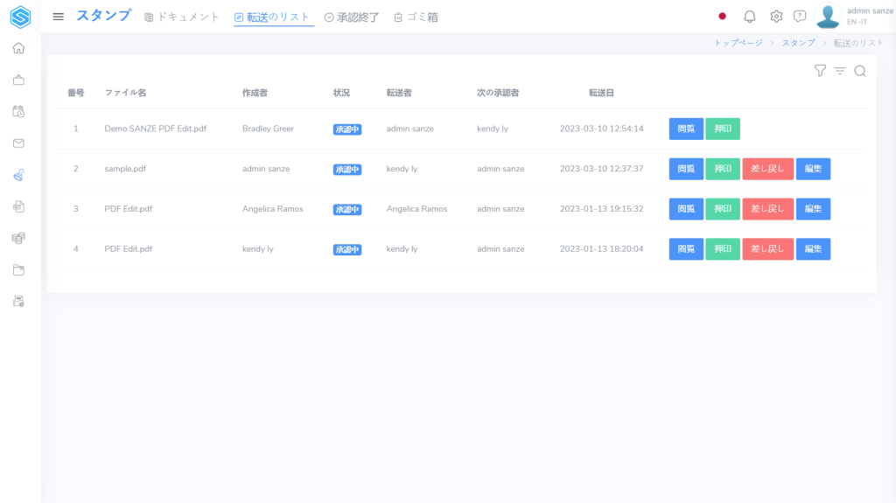Click 押印 in row 3 Angelica Ramos
The image size is (896, 503).
[x=723, y=209]
